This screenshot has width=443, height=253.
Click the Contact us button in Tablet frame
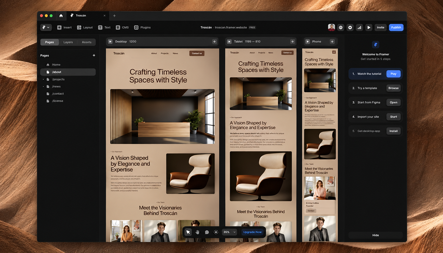(287, 53)
